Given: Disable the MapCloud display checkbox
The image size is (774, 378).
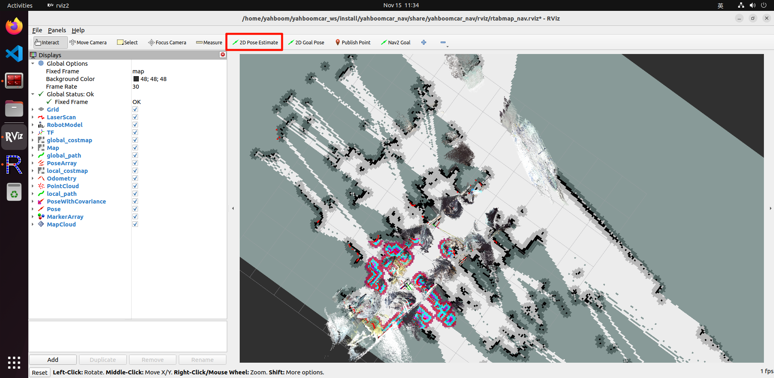Looking at the screenshot, I should coord(135,224).
